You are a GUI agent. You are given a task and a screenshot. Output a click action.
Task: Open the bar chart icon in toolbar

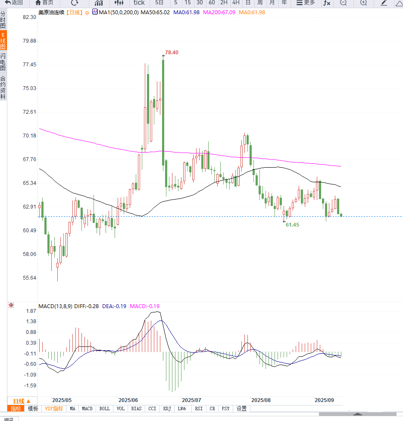coord(99,3)
